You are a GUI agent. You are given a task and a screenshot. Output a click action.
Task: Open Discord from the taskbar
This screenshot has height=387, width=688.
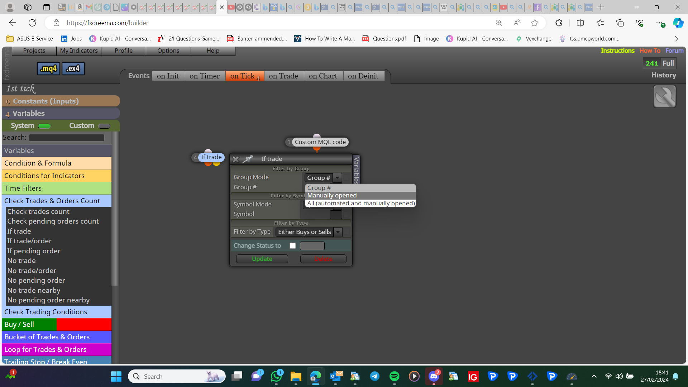434,376
